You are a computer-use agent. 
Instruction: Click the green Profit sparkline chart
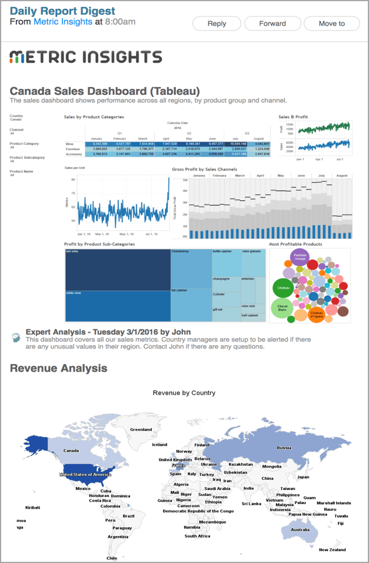point(324,128)
